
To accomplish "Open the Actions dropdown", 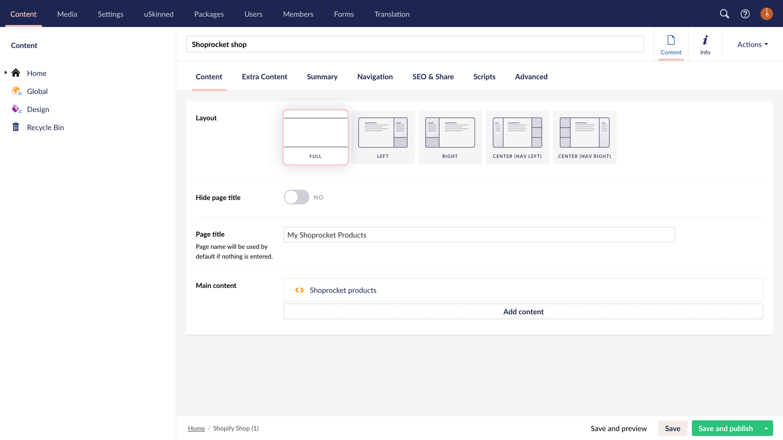I will click(x=752, y=44).
